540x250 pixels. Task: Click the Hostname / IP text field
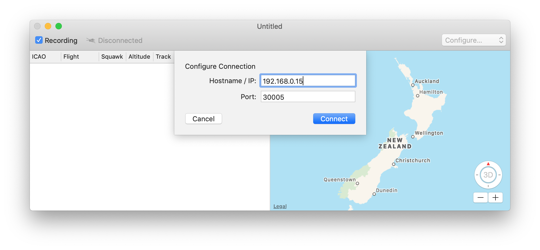click(x=308, y=81)
